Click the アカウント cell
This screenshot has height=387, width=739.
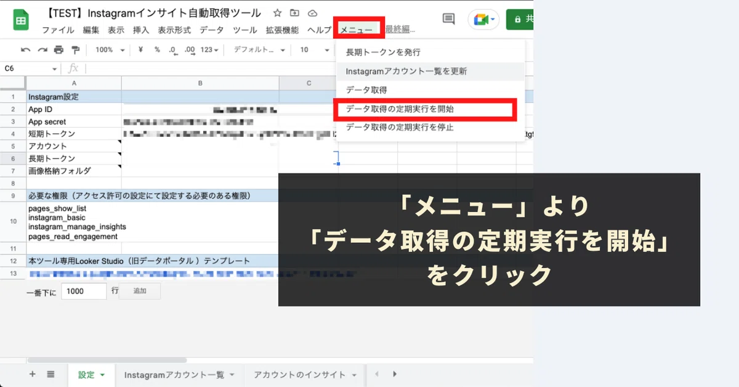pyautogui.click(x=74, y=146)
